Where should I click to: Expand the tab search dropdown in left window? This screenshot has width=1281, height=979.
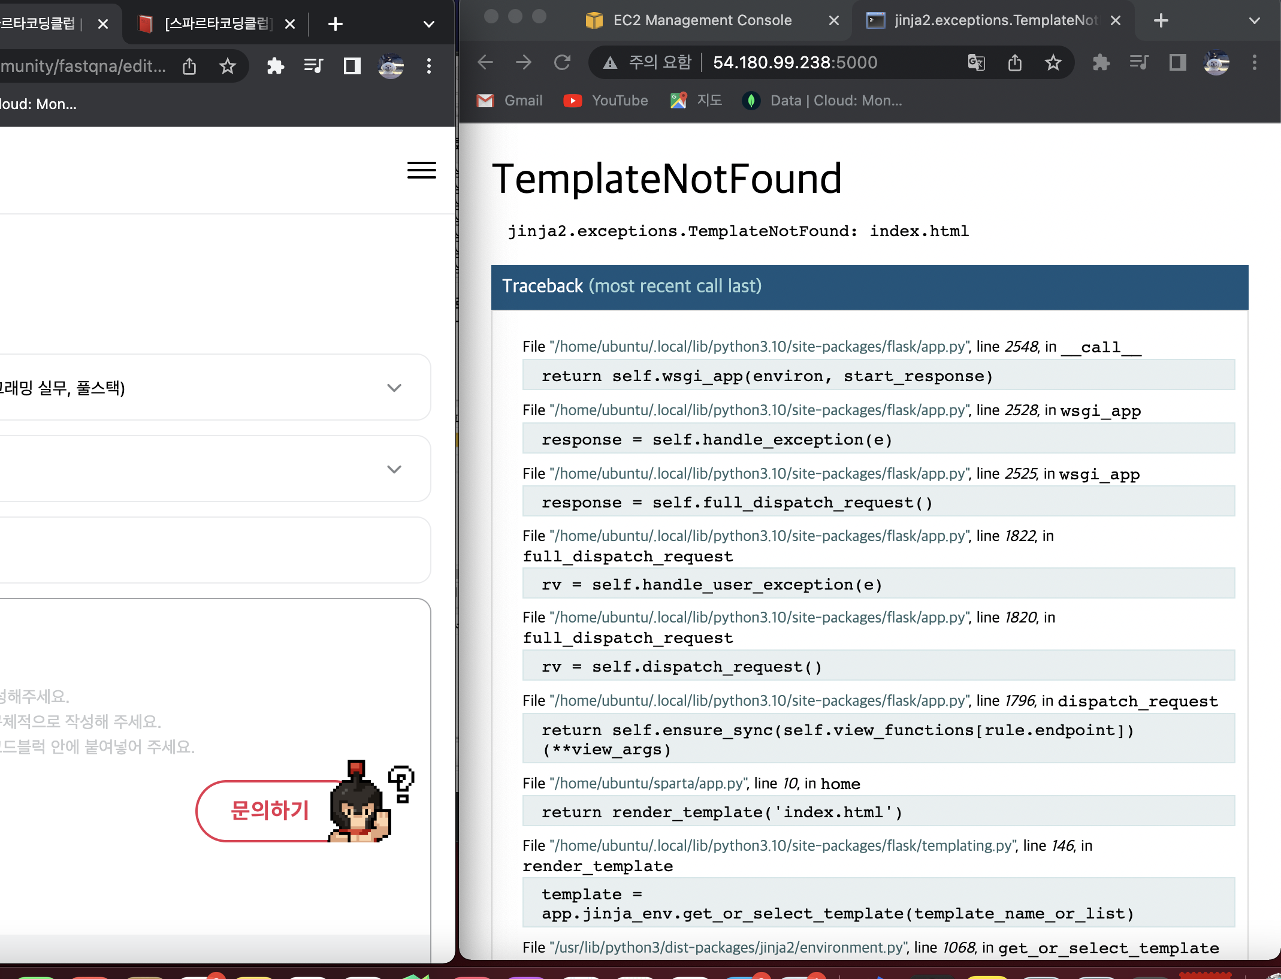tap(429, 24)
